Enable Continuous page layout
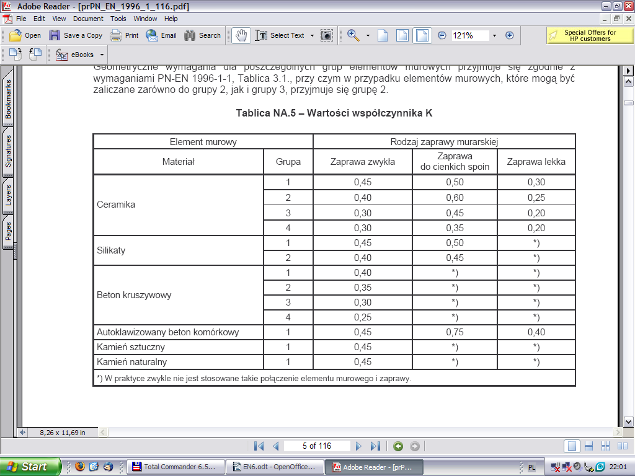The width and height of the screenshot is (635, 476). [589, 446]
